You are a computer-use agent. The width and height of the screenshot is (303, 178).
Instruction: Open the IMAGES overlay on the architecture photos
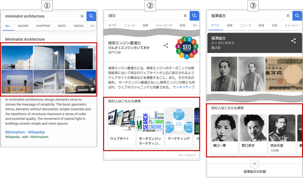tap(85, 90)
